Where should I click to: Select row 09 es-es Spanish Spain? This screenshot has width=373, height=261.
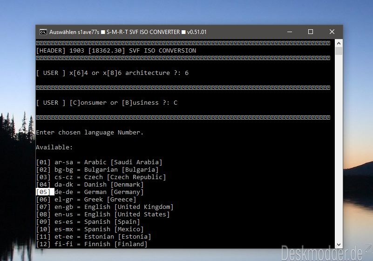coord(88,222)
